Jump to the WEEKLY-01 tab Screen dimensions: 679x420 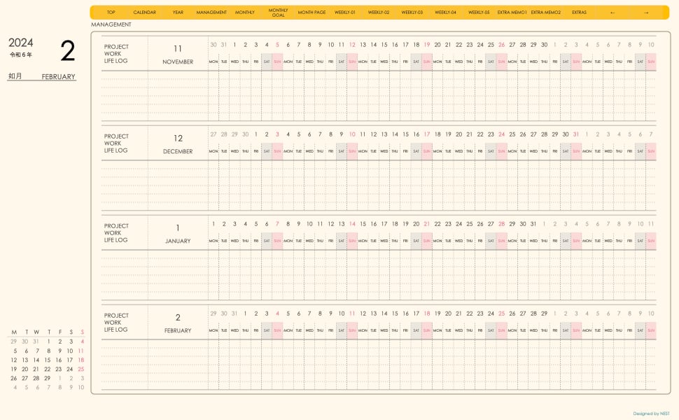[x=345, y=13]
